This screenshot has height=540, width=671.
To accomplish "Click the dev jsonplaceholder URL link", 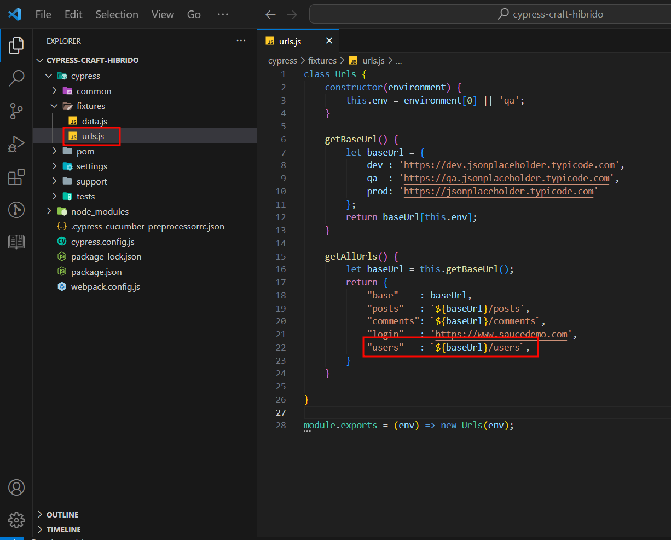I will point(509,165).
